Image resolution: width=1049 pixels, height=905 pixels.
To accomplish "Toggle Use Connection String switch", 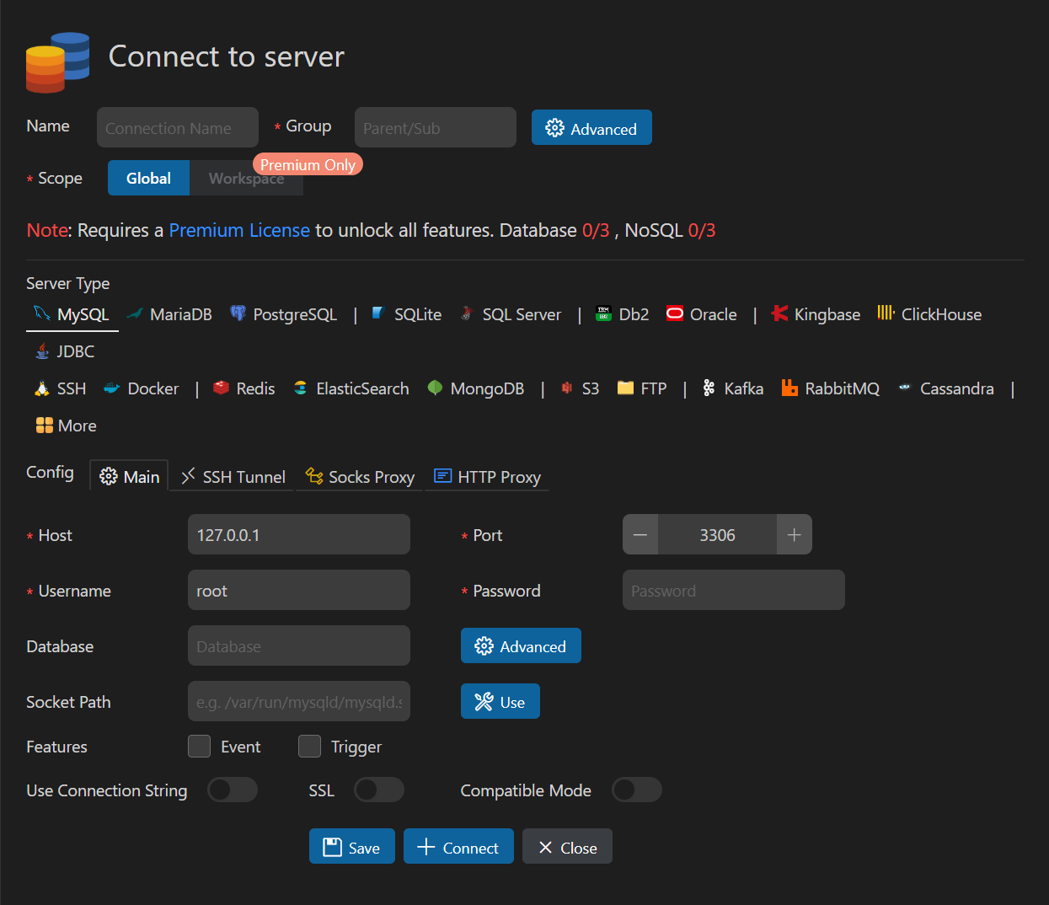I will (233, 790).
